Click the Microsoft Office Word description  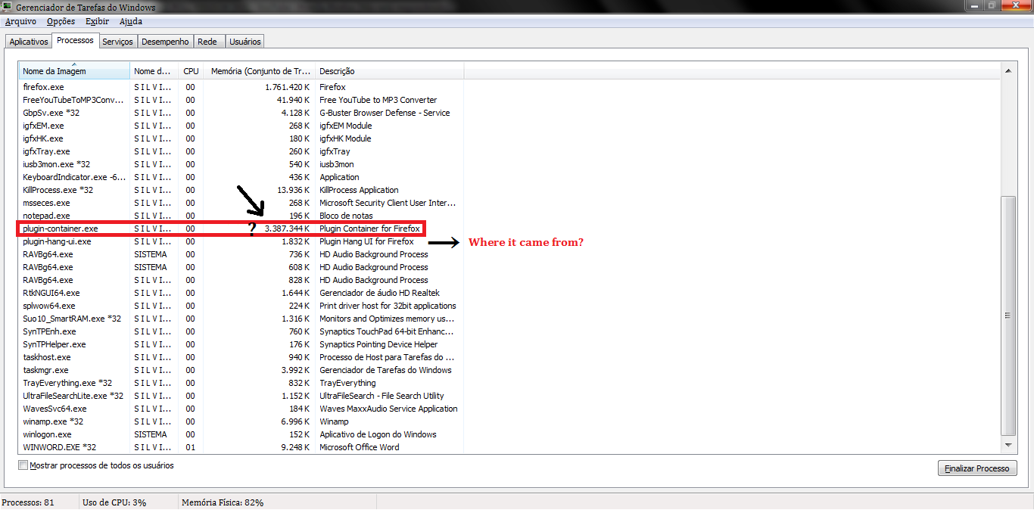(359, 447)
